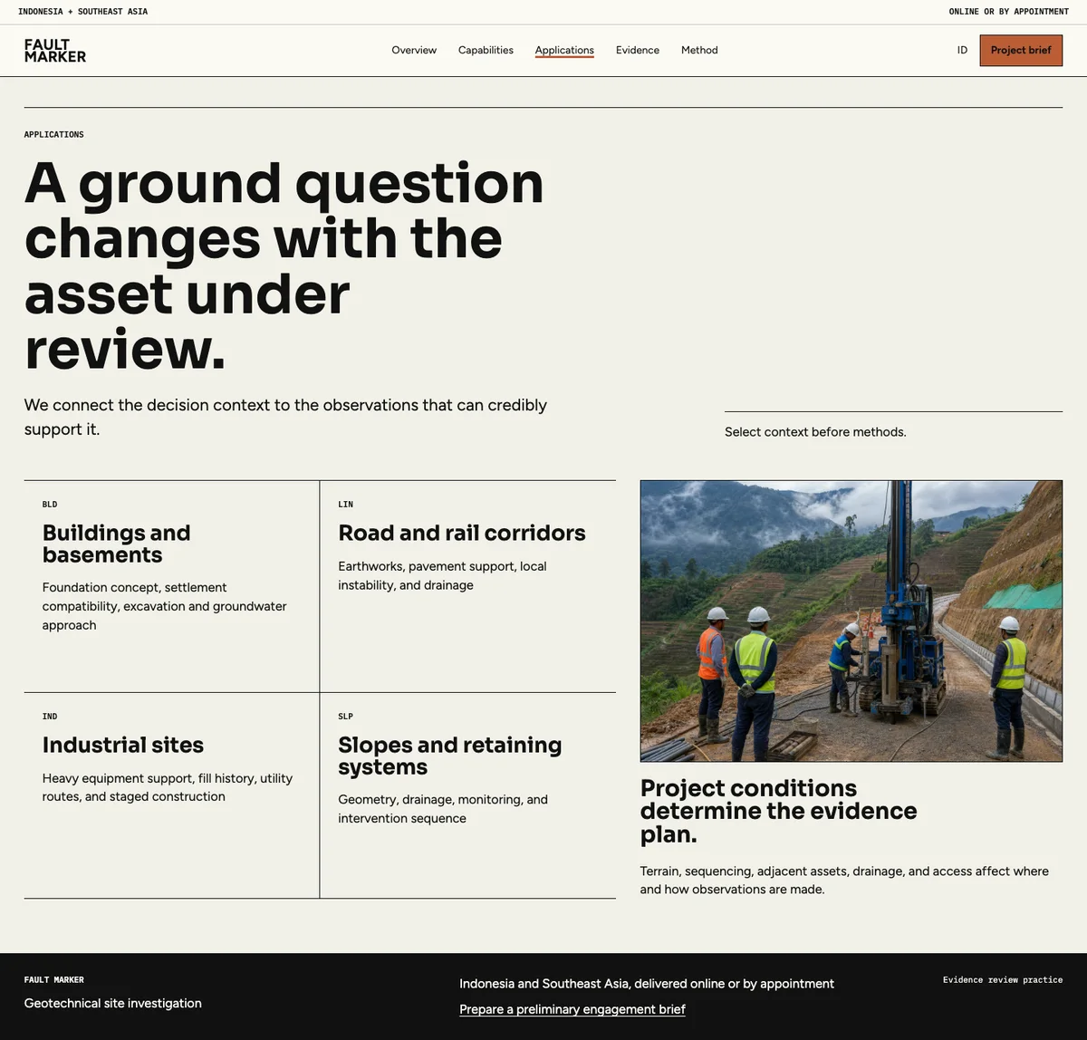Click 'Evidence review practice' footer text
Screen dimensions: 1087x1040
pos(1003,980)
